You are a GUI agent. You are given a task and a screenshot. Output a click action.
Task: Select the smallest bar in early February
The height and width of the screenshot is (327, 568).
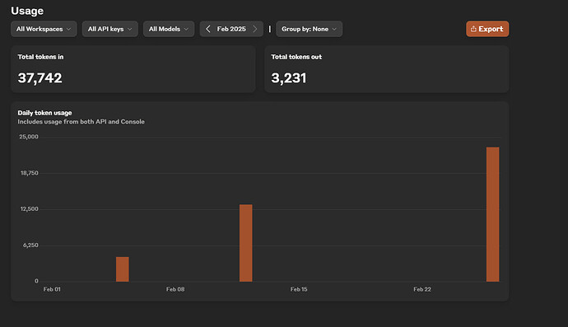tap(123, 269)
